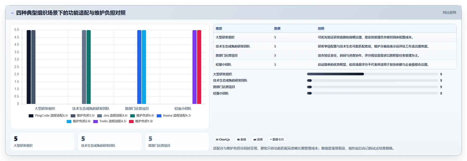This screenshot has height=161, width=467.
Task: Click the 数据 column header
Action: pos(277,29)
